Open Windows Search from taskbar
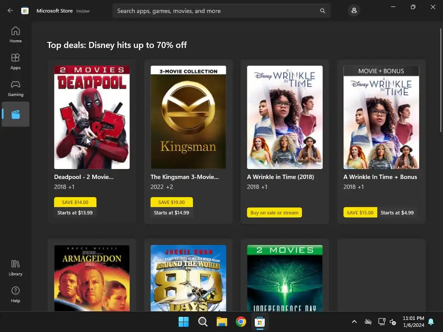443x332 pixels. [x=202, y=322]
